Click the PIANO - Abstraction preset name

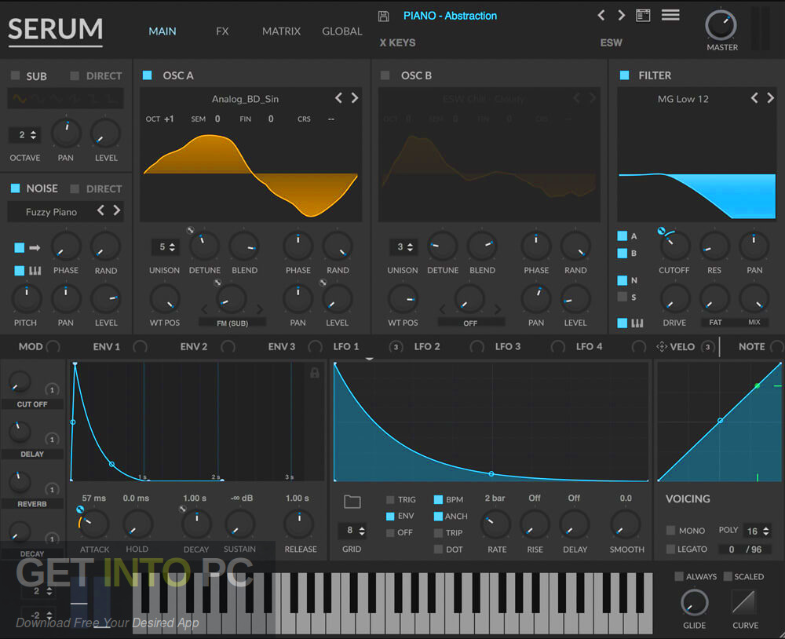point(450,16)
